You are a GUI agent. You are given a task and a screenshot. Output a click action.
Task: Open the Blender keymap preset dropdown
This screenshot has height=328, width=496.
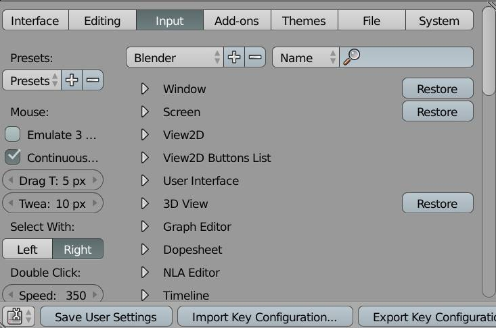[175, 57]
